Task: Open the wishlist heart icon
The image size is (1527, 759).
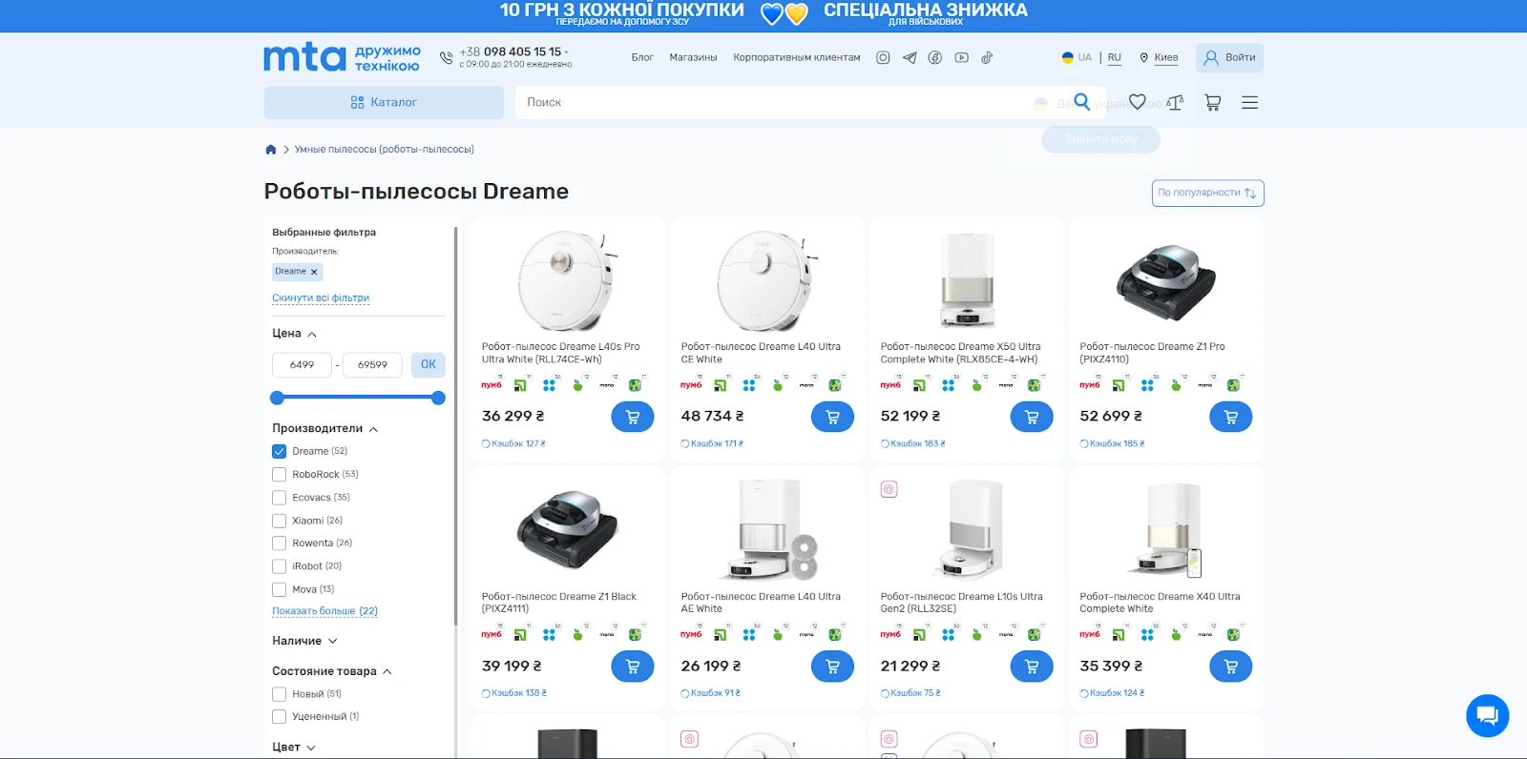Action: click(1138, 102)
